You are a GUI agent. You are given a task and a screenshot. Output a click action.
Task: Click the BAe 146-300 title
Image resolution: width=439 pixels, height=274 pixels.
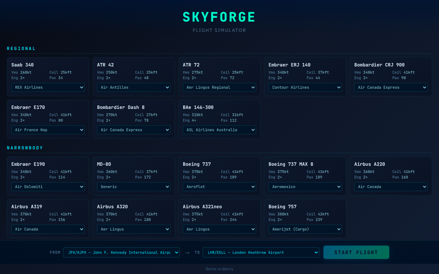point(198,107)
